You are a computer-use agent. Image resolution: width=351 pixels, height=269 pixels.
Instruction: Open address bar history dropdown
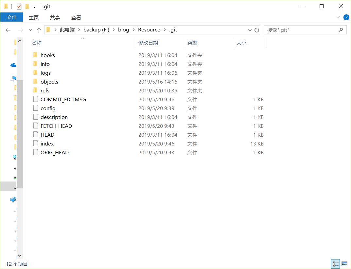click(x=250, y=30)
